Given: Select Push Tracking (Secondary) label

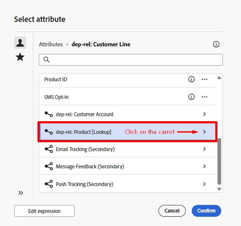Looking at the screenshot, I should pos(84,184).
